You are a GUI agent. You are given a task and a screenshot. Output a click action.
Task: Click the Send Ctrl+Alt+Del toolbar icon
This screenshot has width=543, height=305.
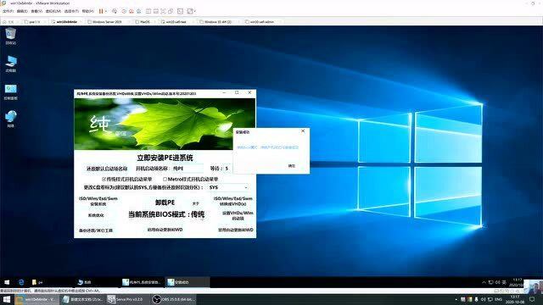pyautogui.click(x=115, y=11)
